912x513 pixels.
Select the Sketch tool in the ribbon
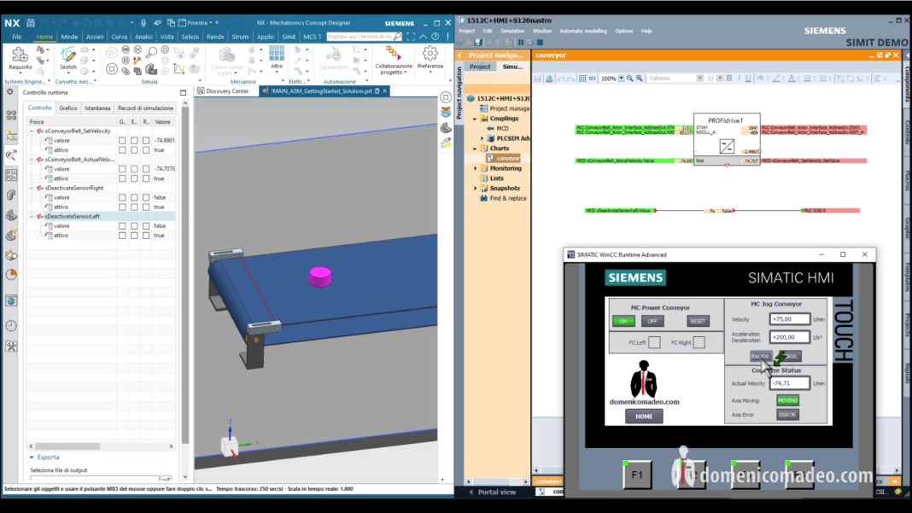(67, 56)
